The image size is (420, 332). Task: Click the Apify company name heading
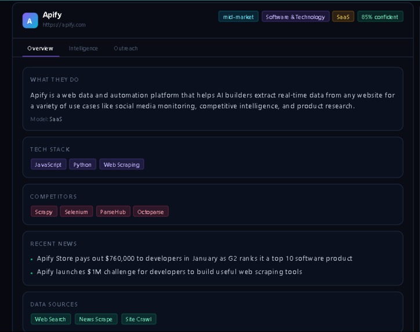click(52, 15)
